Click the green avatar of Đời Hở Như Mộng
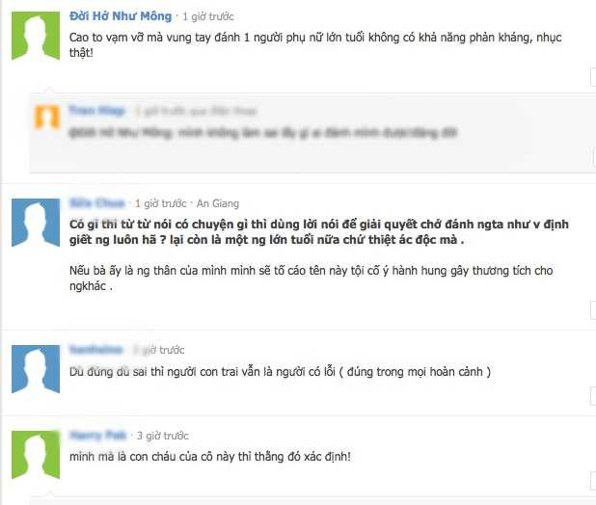596x505 pixels. coord(36,36)
